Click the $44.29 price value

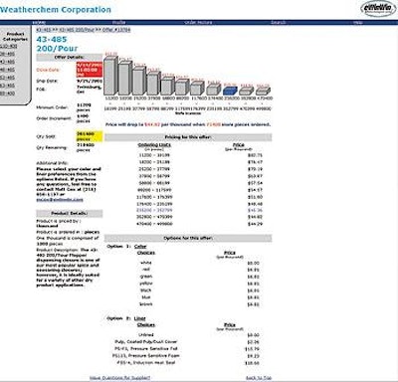tap(255, 224)
